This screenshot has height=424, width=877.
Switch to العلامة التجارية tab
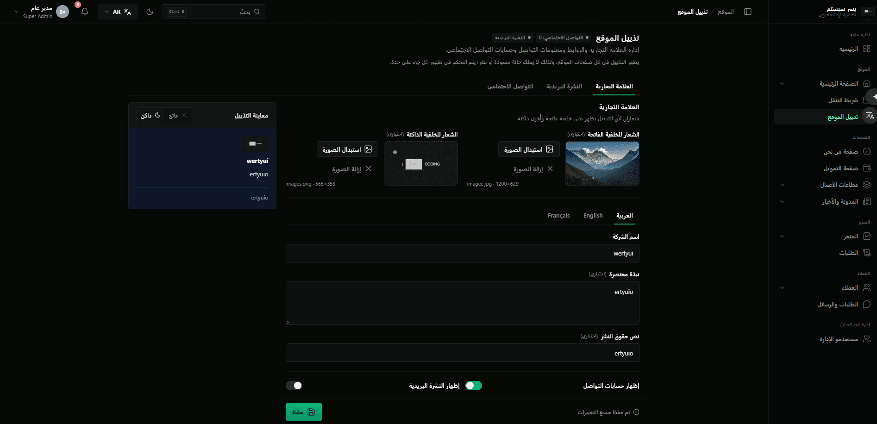click(614, 87)
